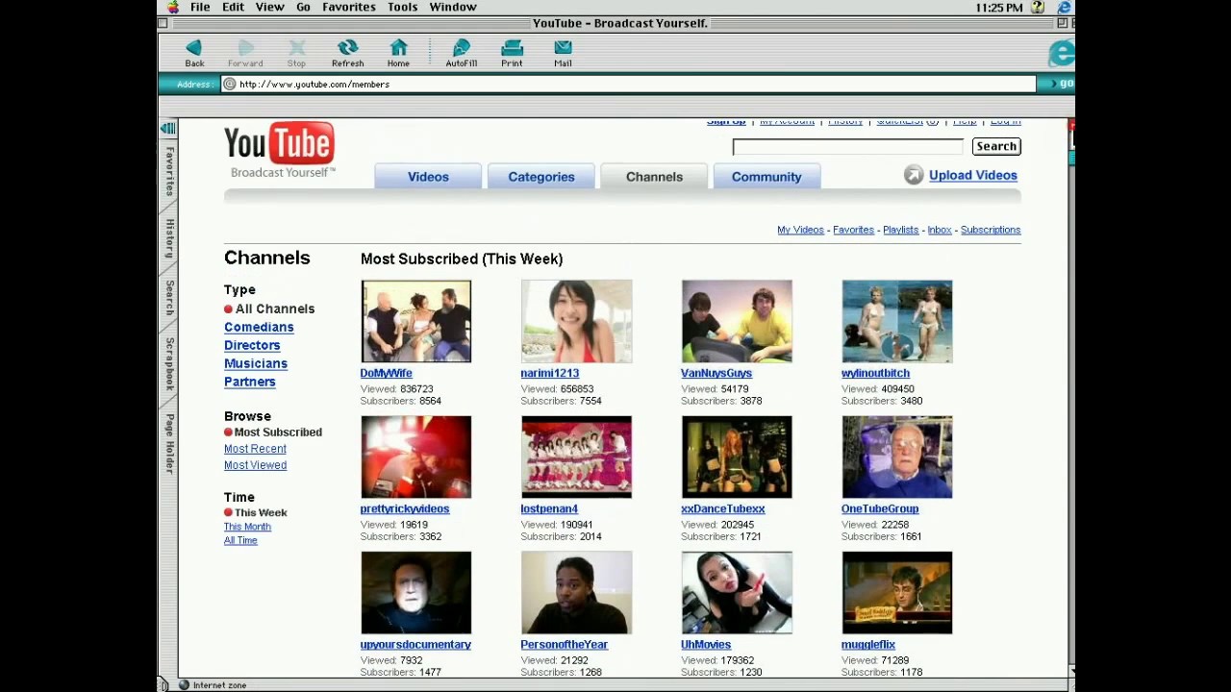Open the Favorites menu
This screenshot has width=1231, height=692.
(349, 7)
